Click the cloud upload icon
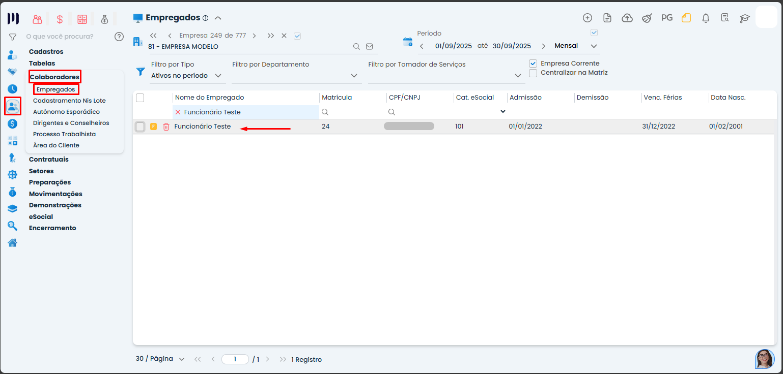783x374 pixels. coord(627,18)
